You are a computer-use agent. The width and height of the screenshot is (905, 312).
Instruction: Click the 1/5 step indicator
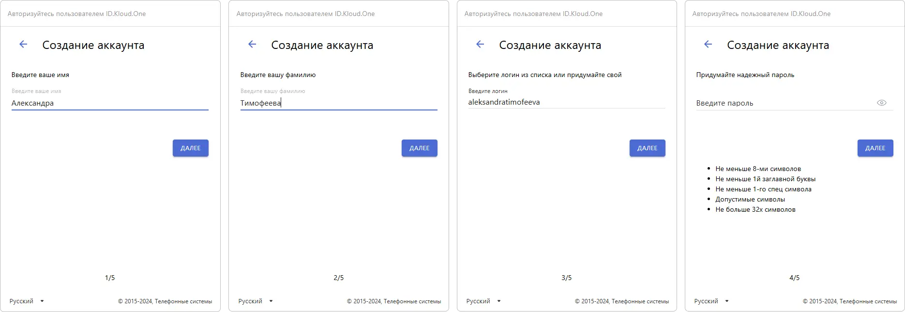[110, 278]
